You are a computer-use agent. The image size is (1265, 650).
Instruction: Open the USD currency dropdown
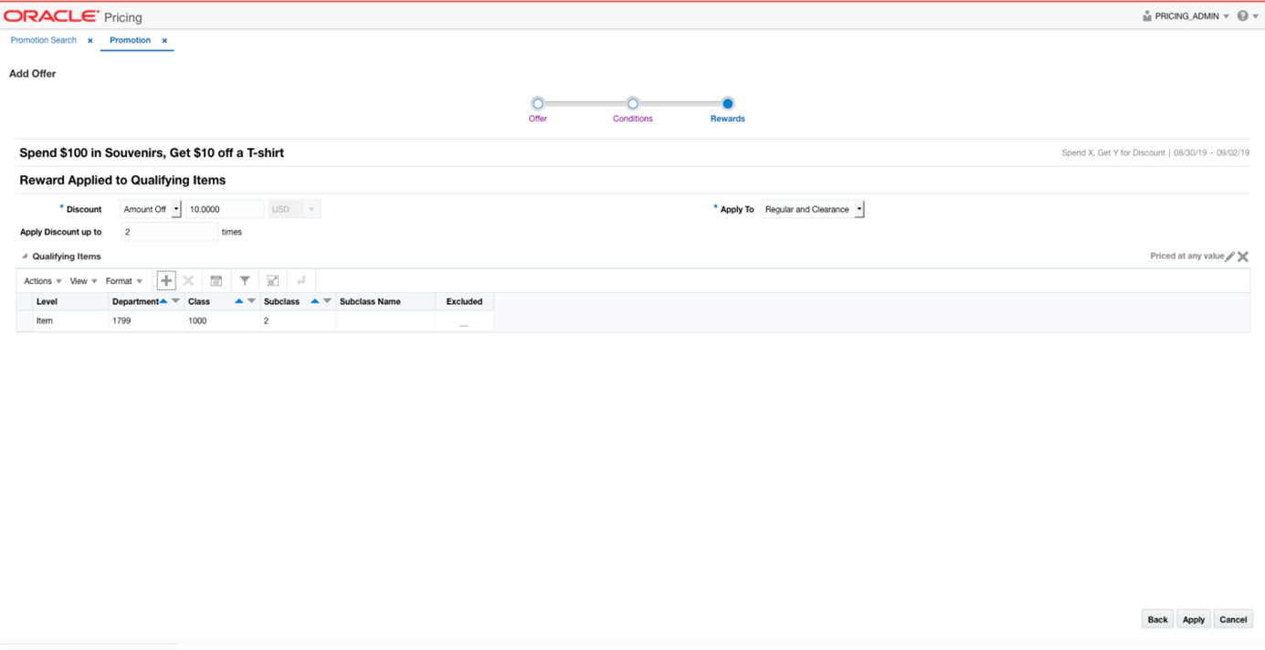311,209
